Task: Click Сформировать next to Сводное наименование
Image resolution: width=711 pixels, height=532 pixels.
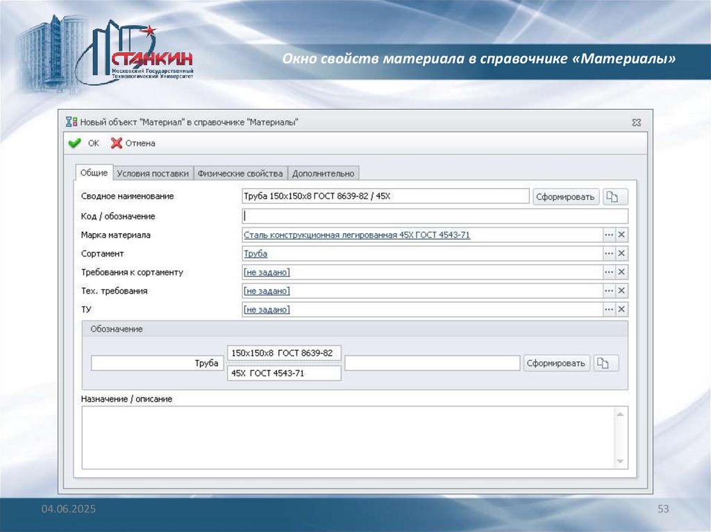Action: pos(565,197)
